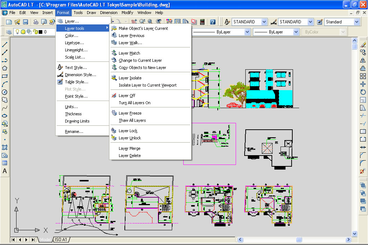Viewport: 368px width, 245px height.
Task: Click the Save toolbar icon
Action: [x=25, y=22]
